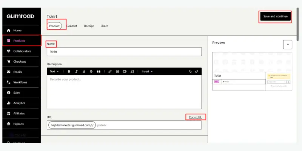302x151 pixels.
Task: Open the Products archive icon
Action: [x=8, y=41]
